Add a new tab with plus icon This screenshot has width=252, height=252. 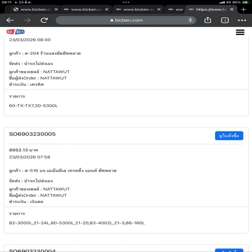243,10
